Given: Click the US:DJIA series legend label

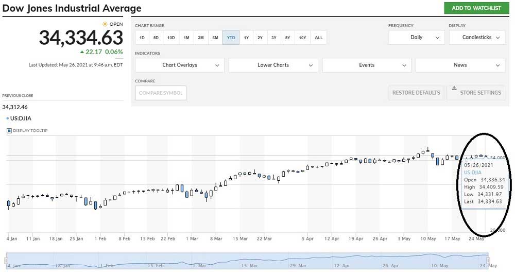Looking at the screenshot, I should coord(21,118).
